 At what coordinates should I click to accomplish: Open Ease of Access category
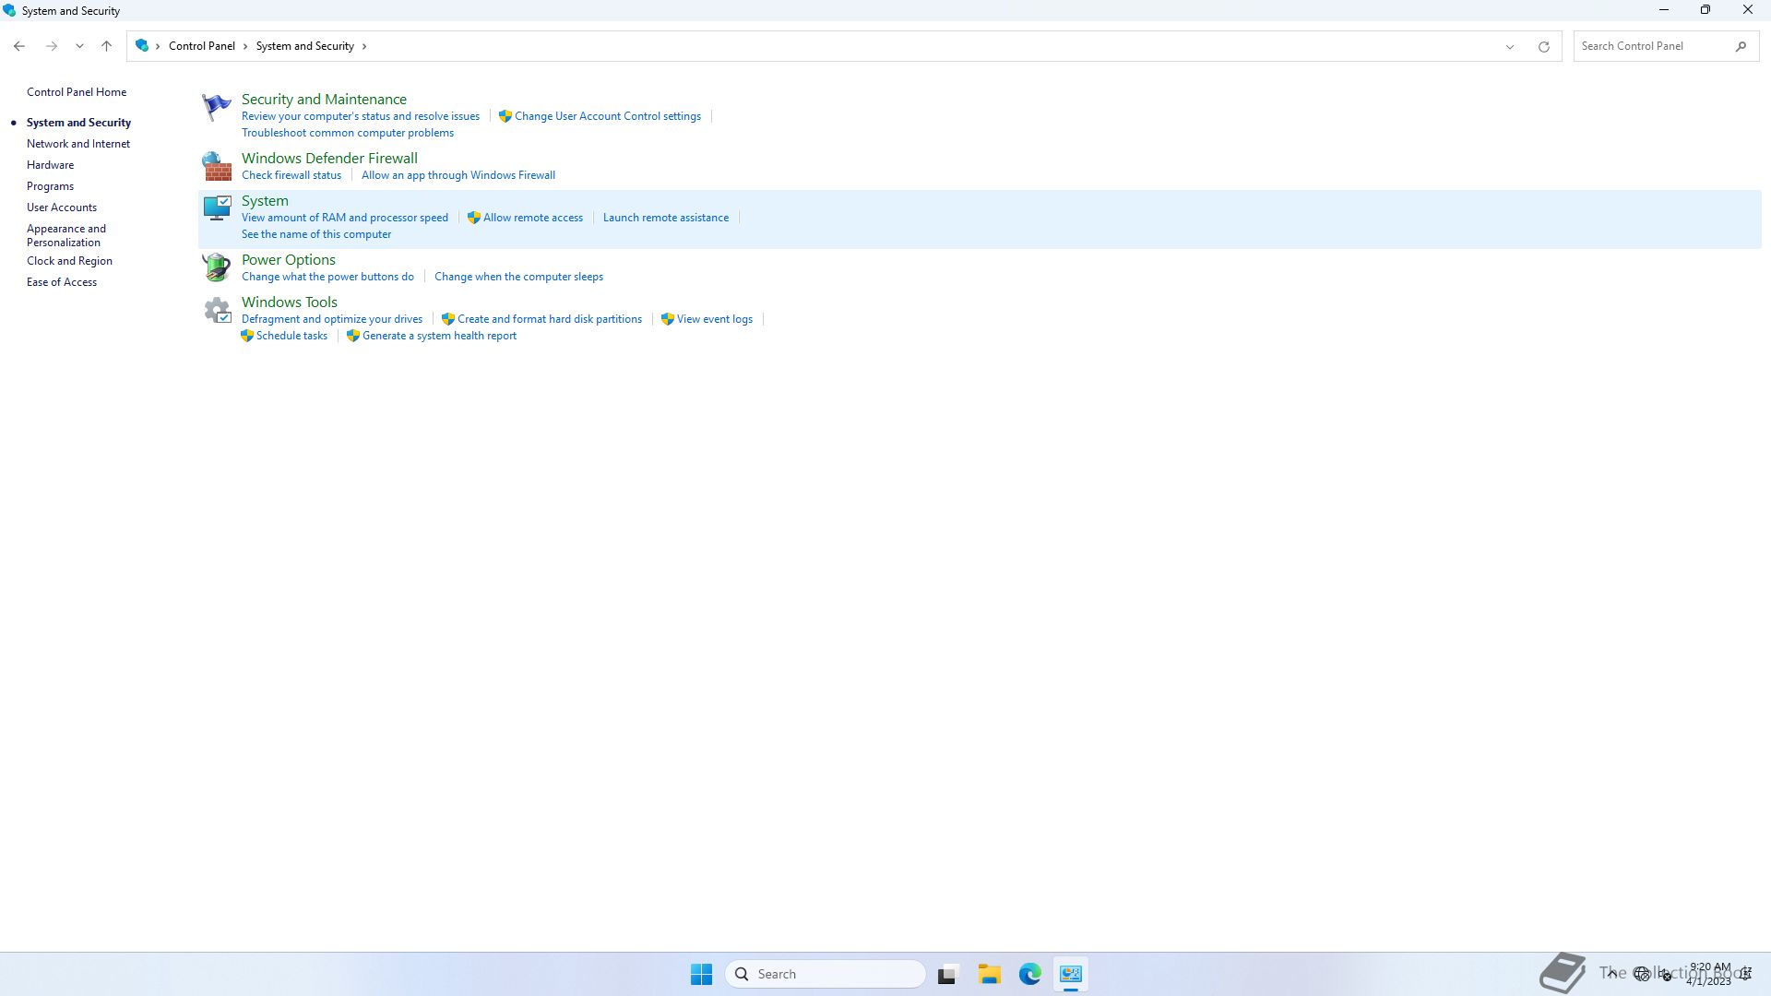[x=62, y=282]
